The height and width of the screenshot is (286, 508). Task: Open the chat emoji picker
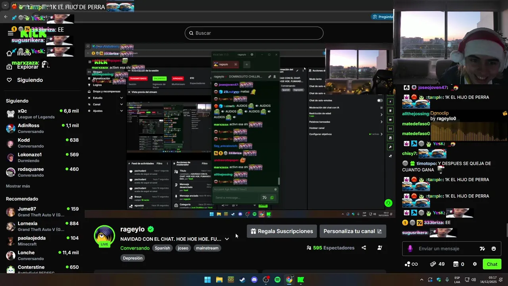[494, 249]
